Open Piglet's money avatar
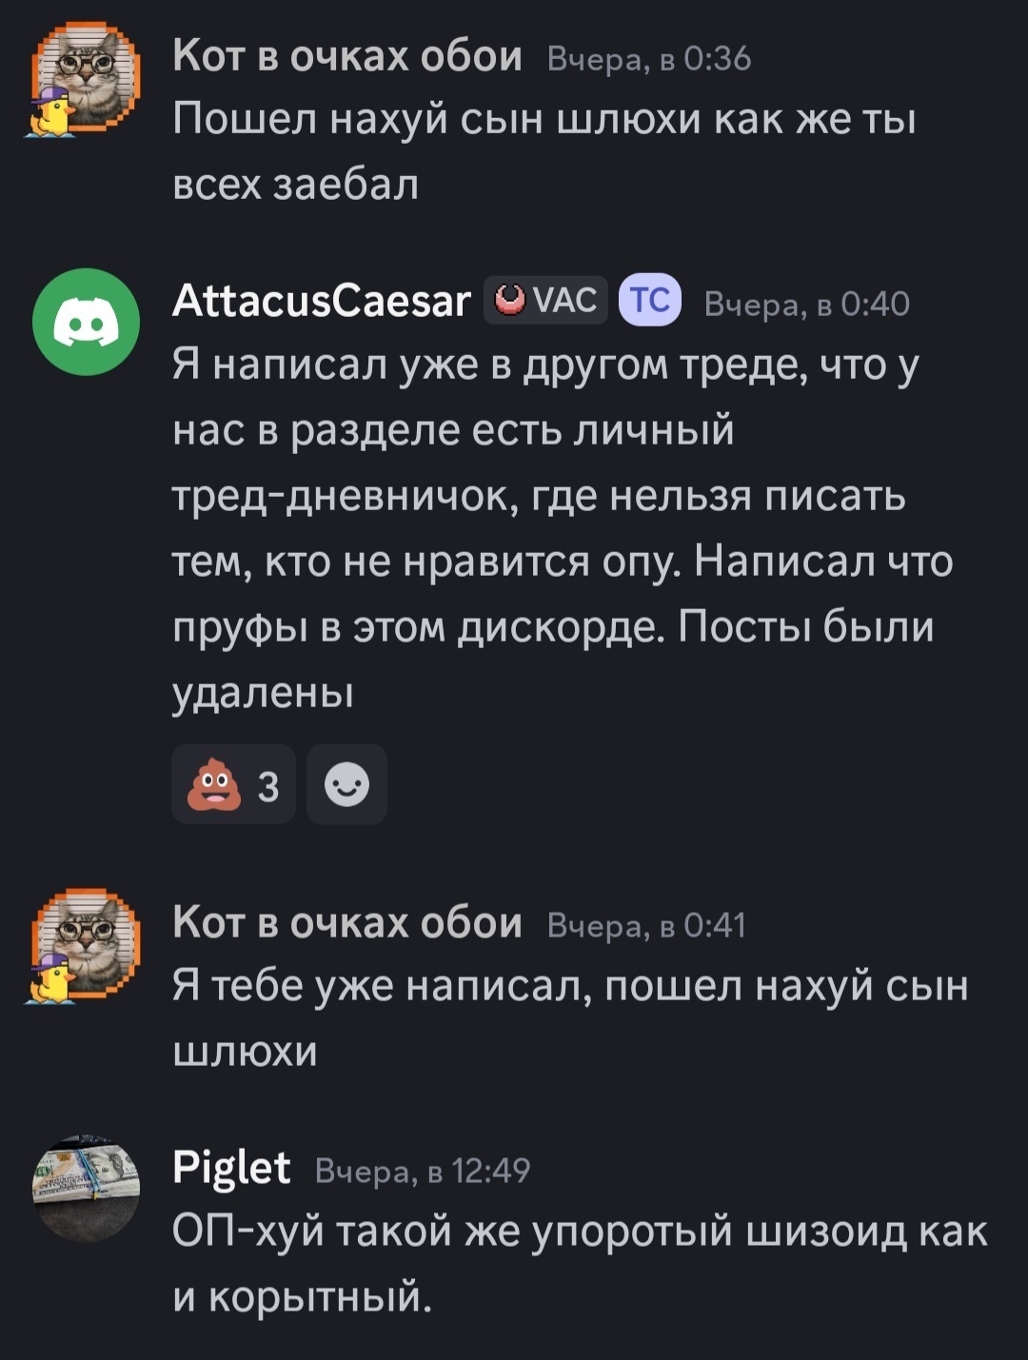Viewport: 1028px width, 1360px height. point(87,1189)
